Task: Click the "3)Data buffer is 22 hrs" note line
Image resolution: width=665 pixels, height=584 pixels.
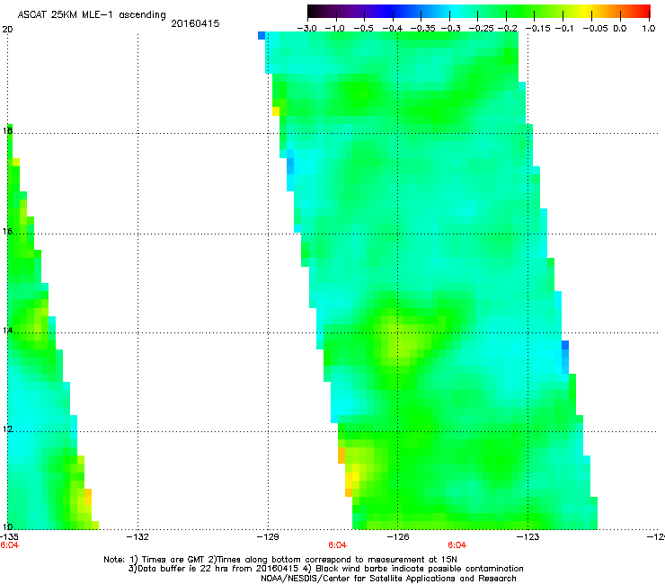Action: (325, 569)
